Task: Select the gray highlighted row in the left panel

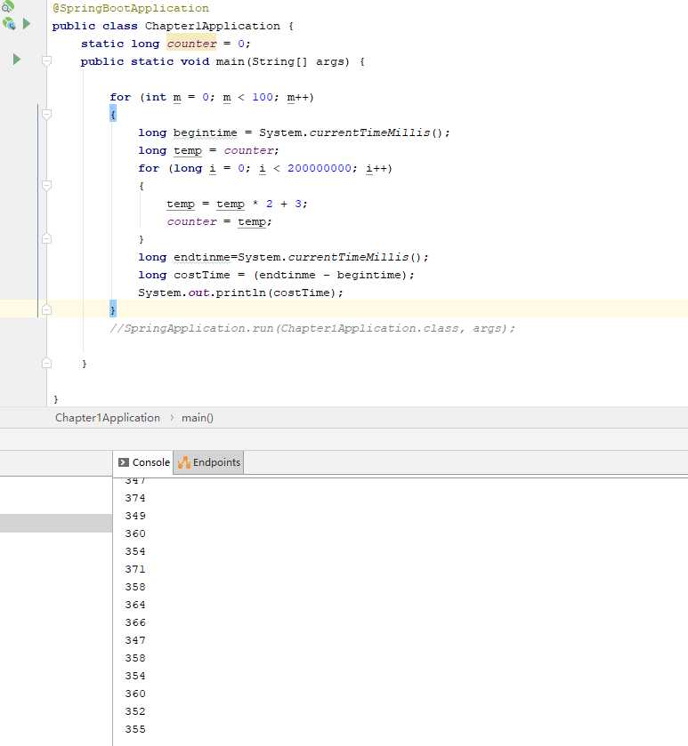Action: [56, 523]
